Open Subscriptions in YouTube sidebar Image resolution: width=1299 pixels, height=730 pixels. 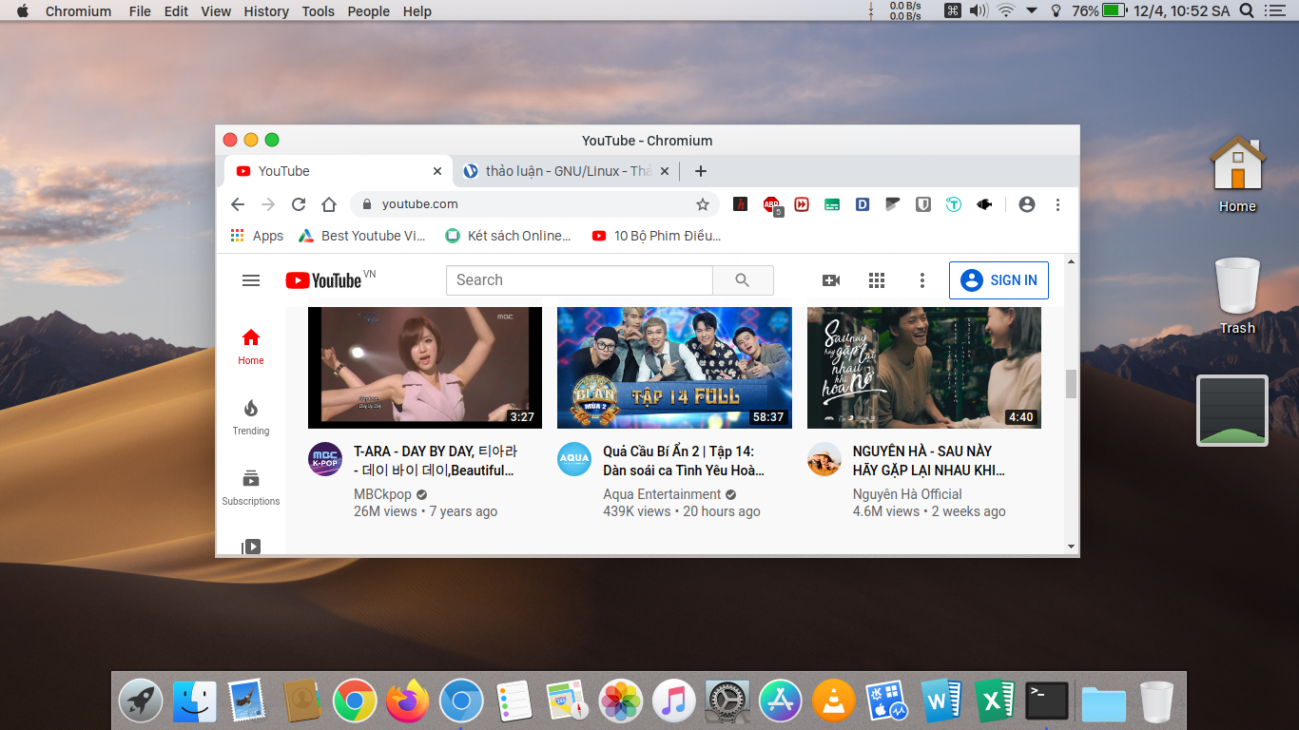click(251, 488)
